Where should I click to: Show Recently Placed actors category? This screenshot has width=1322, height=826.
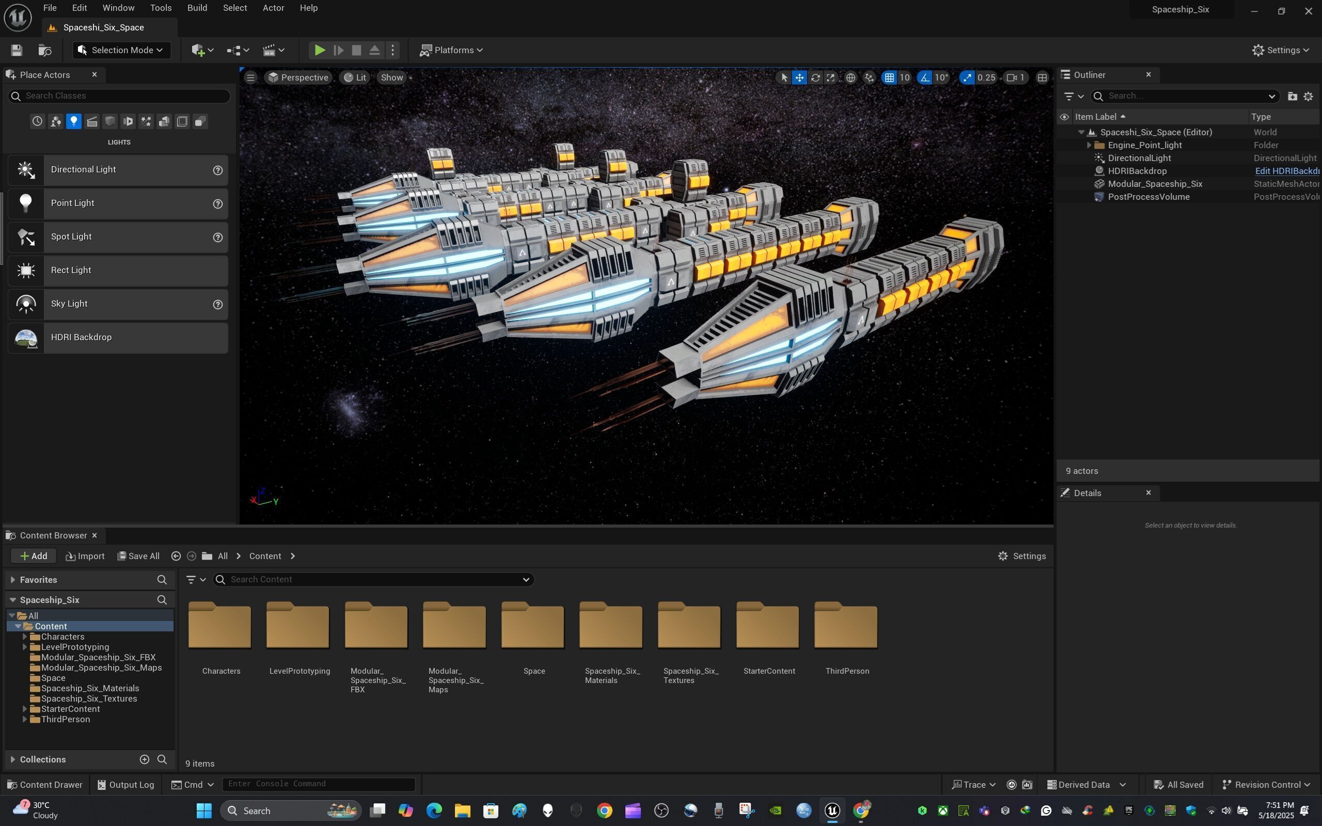(x=37, y=121)
